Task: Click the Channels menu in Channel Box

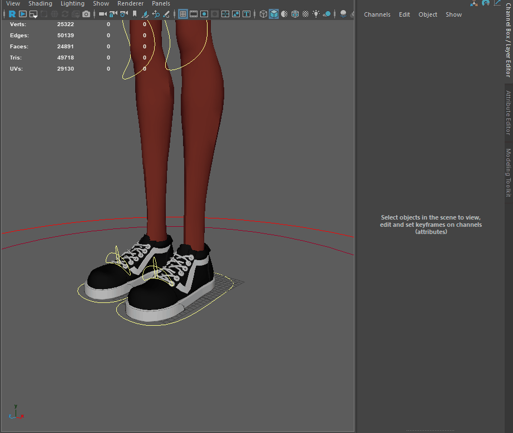Action: coord(377,14)
